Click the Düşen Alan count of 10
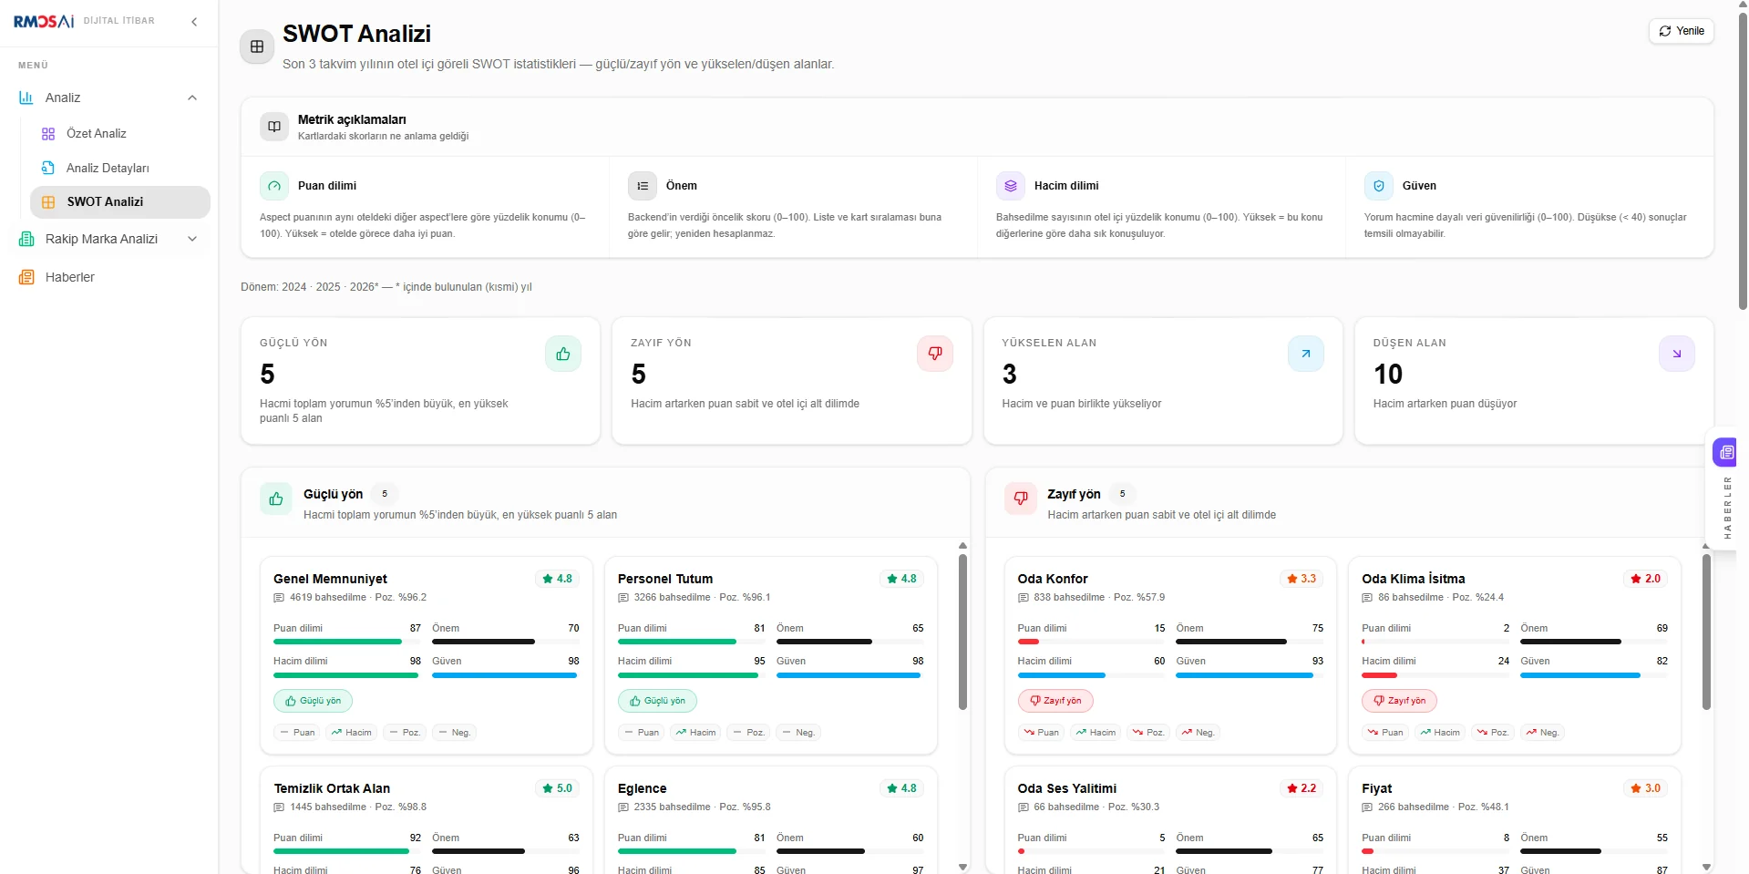This screenshot has width=1749, height=874. pos(1388,375)
